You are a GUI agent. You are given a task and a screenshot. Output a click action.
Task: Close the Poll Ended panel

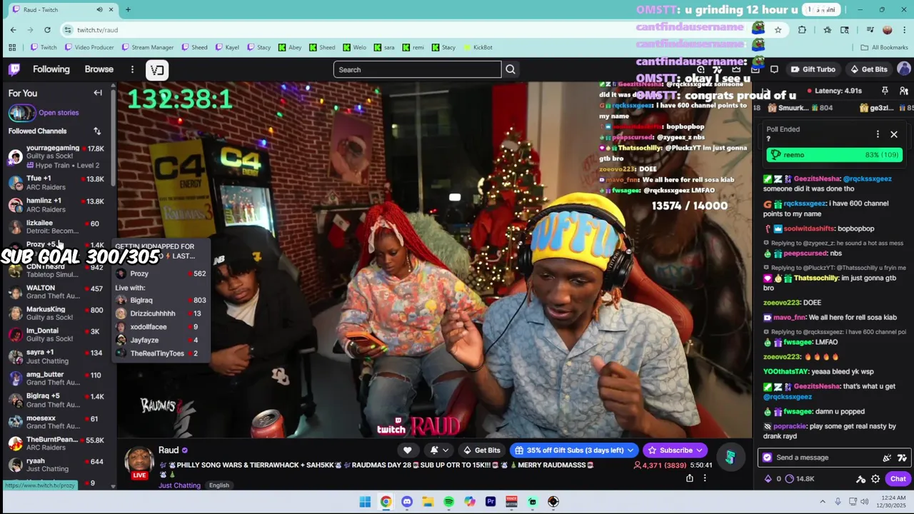[x=893, y=134]
